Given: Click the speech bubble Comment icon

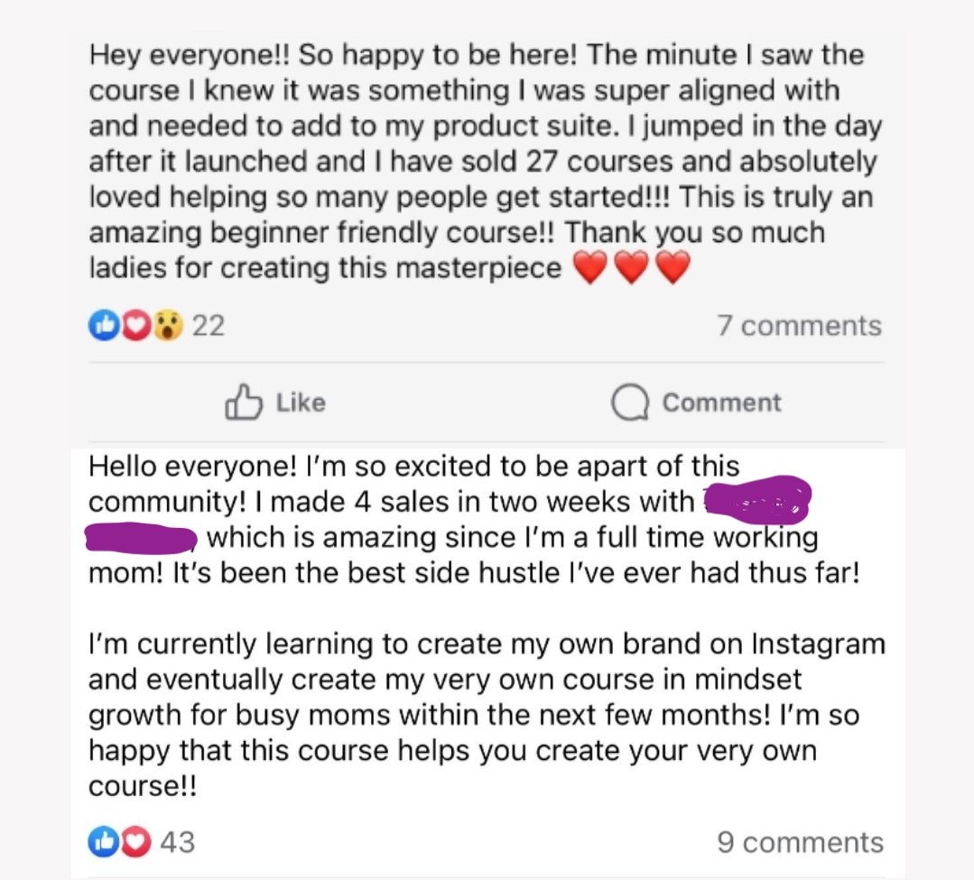Looking at the screenshot, I should [x=629, y=403].
